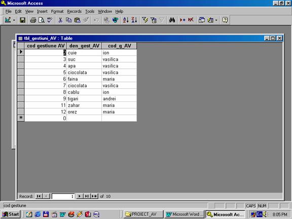This screenshot has height=219, width=292.
Task: Click the new record navigation button
Action: pos(94,196)
